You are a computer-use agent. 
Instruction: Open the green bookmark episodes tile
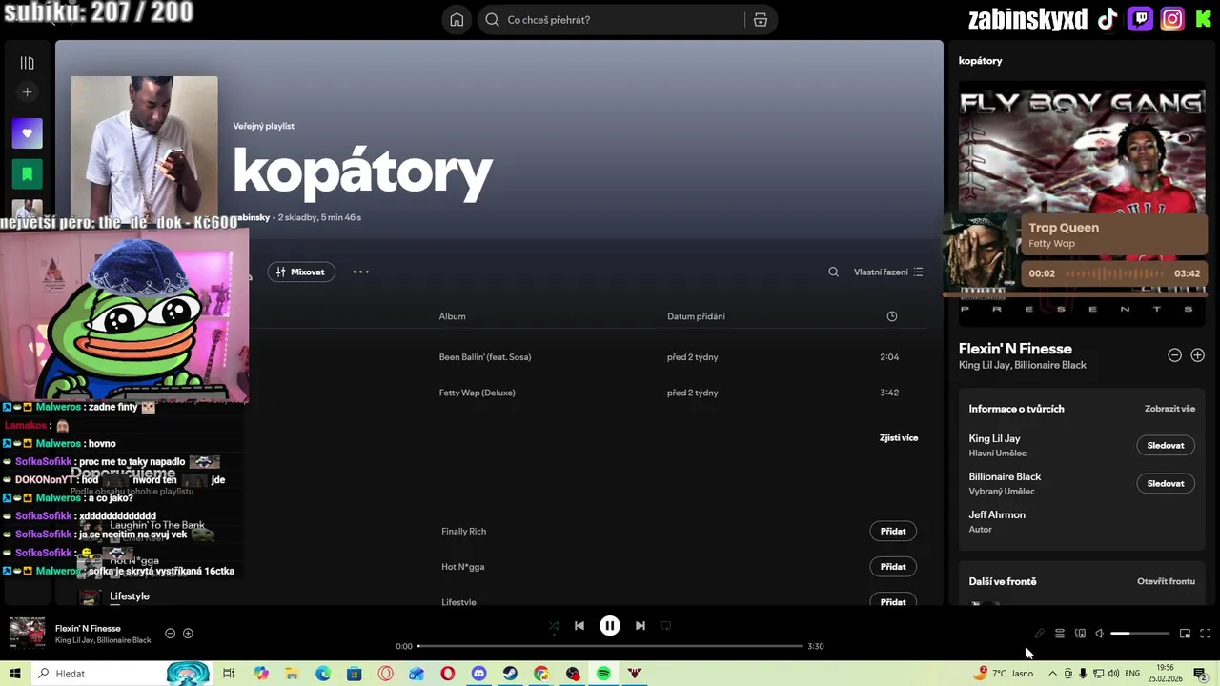pos(27,173)
